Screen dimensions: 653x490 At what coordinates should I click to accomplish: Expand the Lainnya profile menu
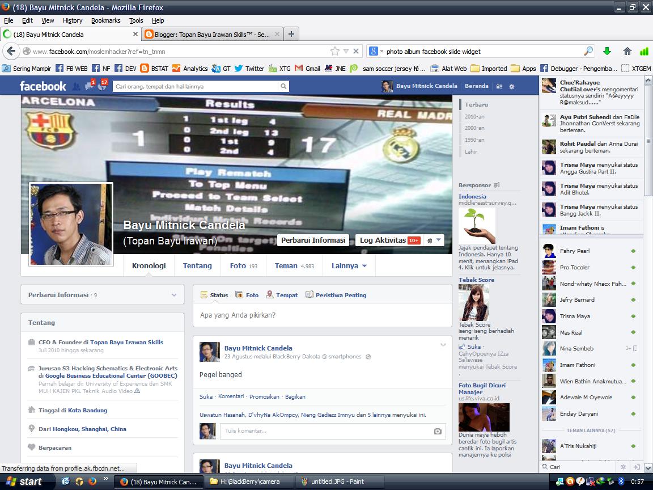tap(349, 266)
